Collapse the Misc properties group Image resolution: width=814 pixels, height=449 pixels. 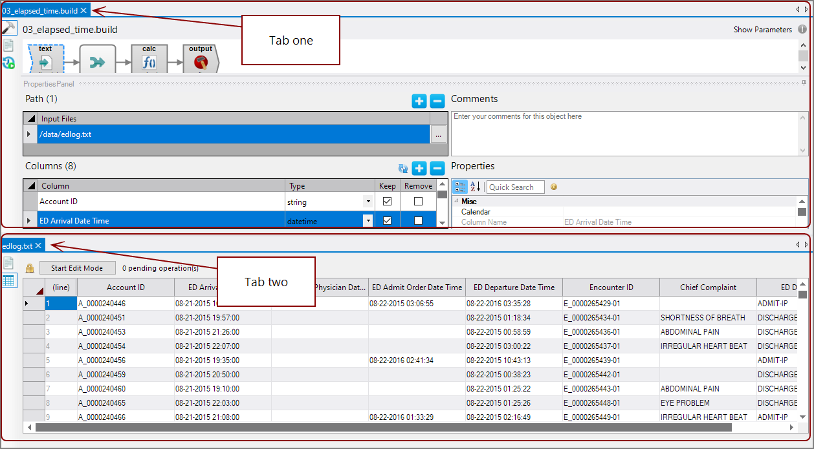click(x=456, y=202)
